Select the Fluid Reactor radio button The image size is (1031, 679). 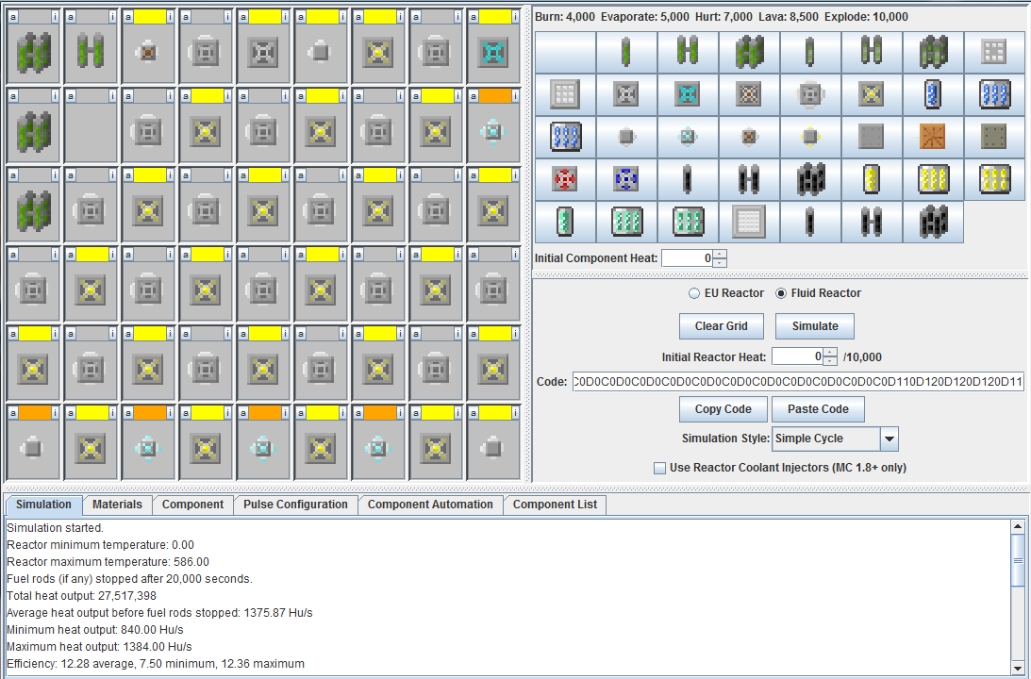(x=781, y=293)
